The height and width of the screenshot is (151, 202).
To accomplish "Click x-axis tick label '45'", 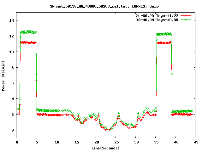I will pos(196,142).
